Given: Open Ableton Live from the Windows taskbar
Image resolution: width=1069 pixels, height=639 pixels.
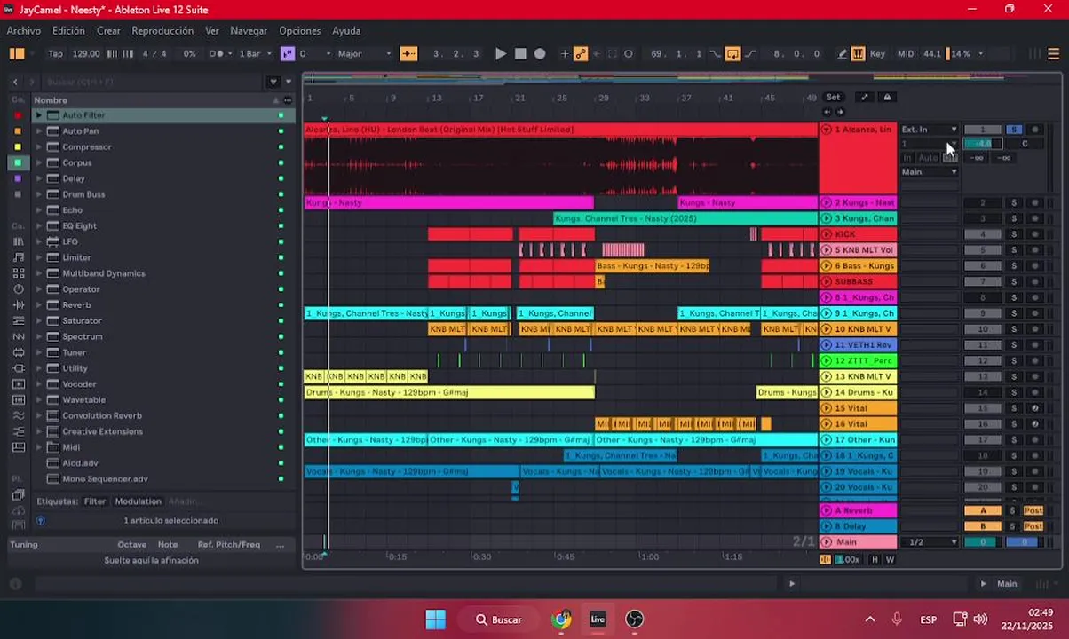Looking at the screenshot, I should tap(598, 619).
